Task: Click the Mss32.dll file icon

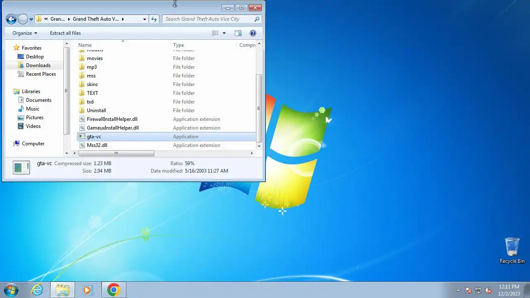Action: 82,145
